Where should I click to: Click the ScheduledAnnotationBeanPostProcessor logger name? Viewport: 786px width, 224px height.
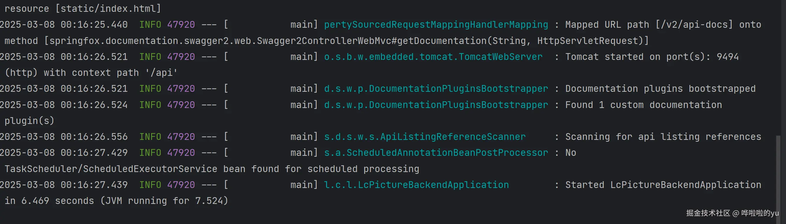click(436, 153)
